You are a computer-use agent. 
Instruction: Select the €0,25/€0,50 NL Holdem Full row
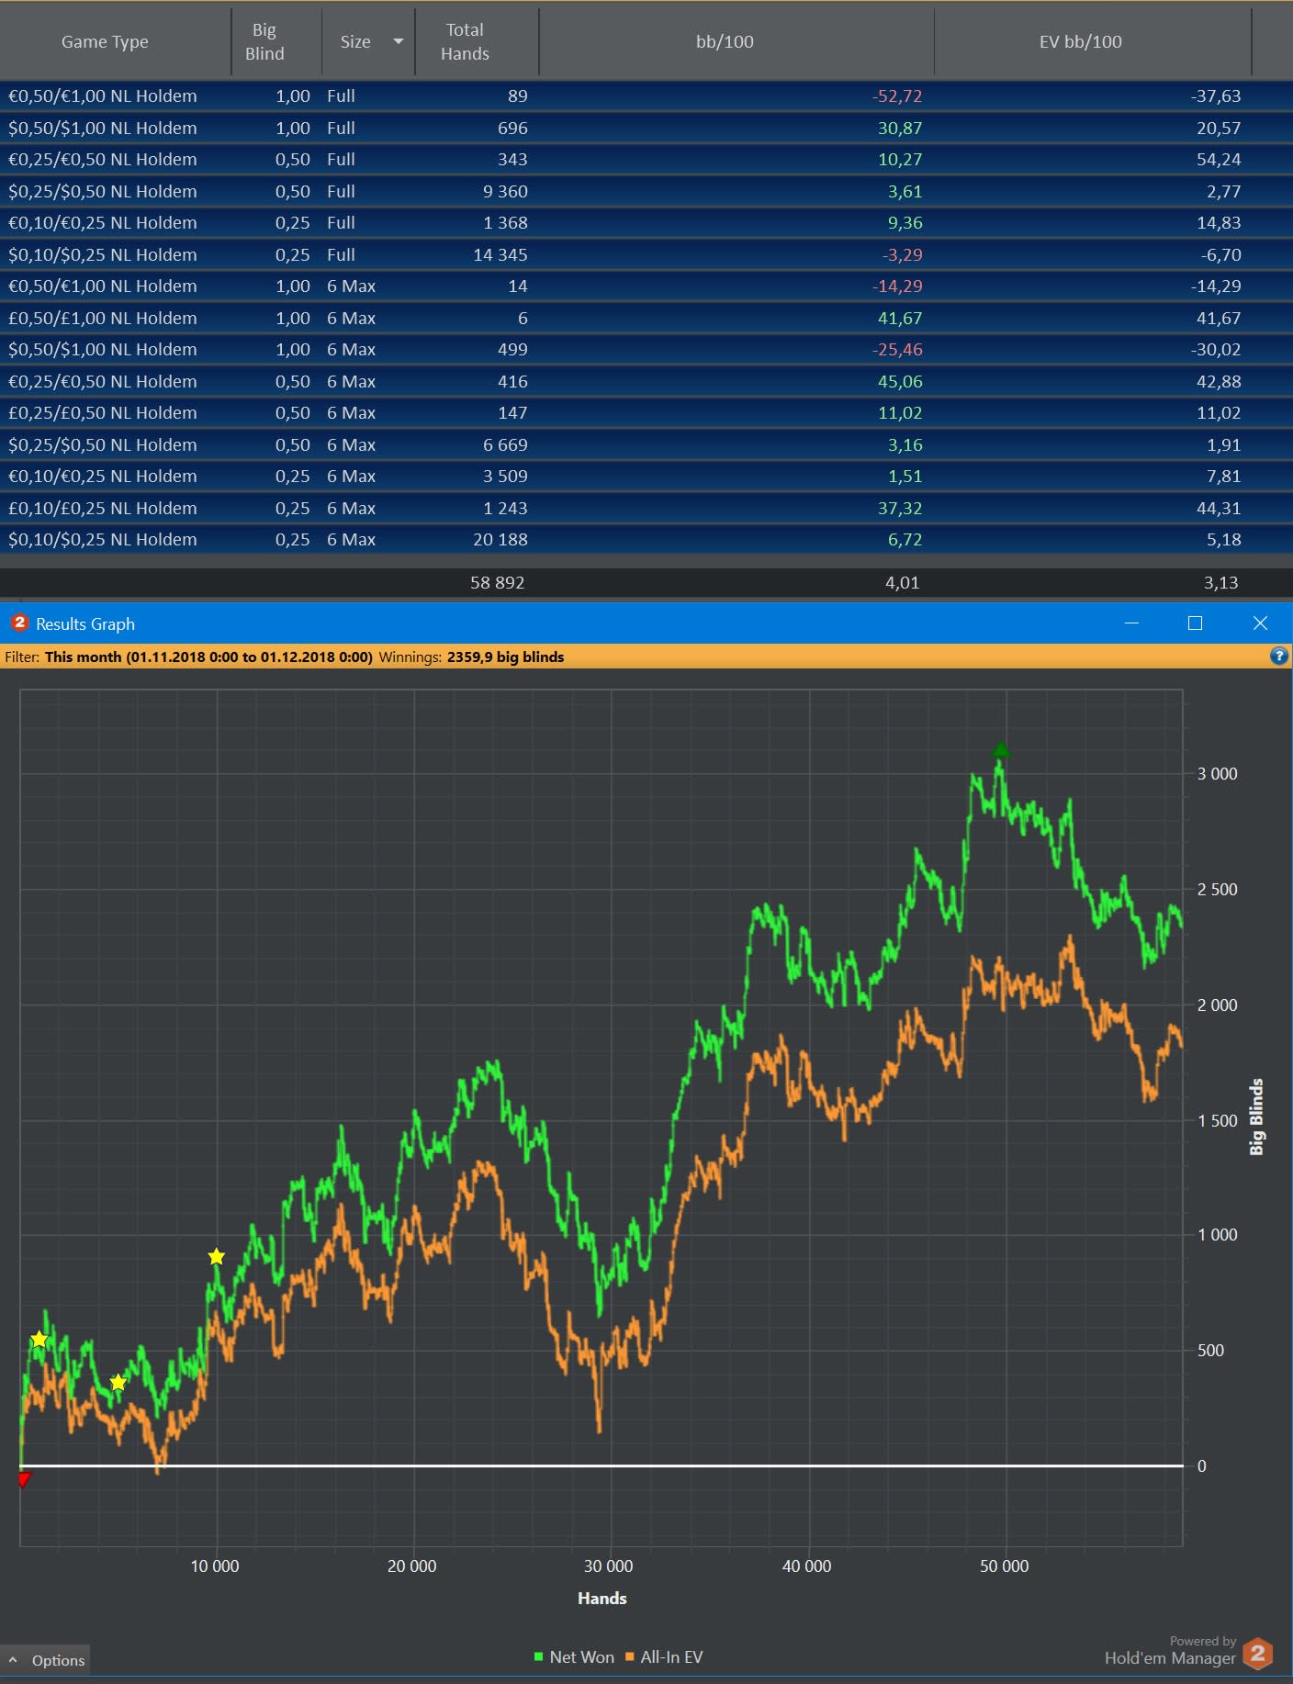[x=646, y=159]
